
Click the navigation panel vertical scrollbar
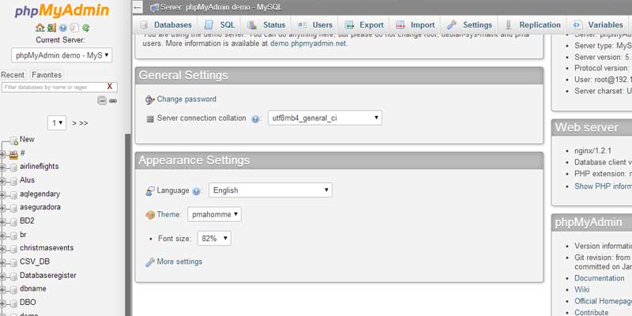tap(128, 225)
